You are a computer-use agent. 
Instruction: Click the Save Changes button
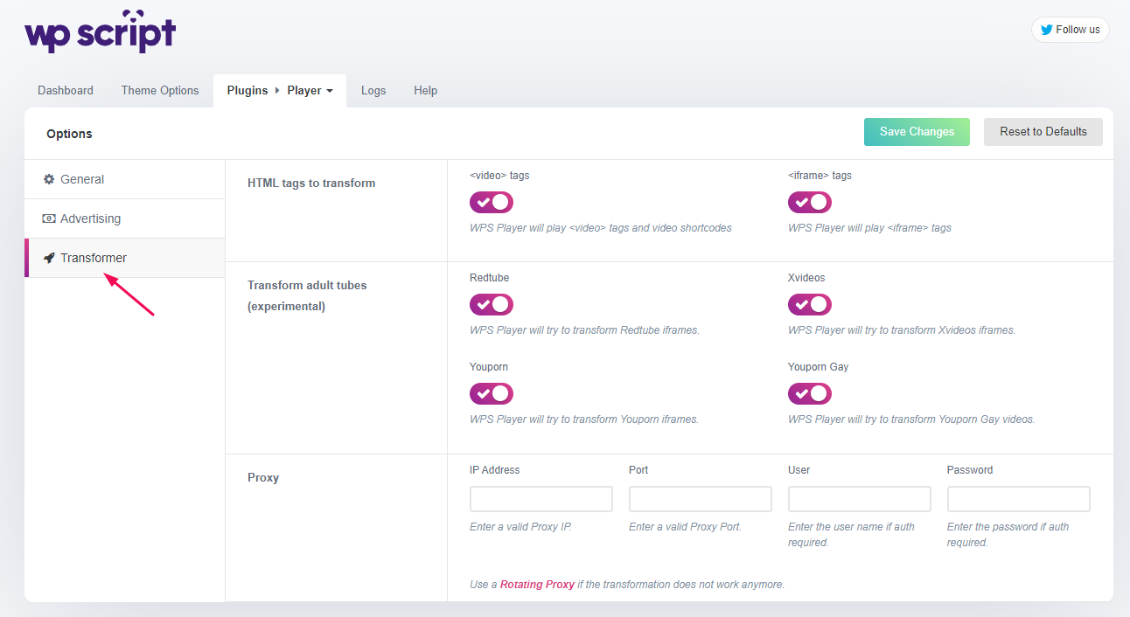click(x=917, y=132)
